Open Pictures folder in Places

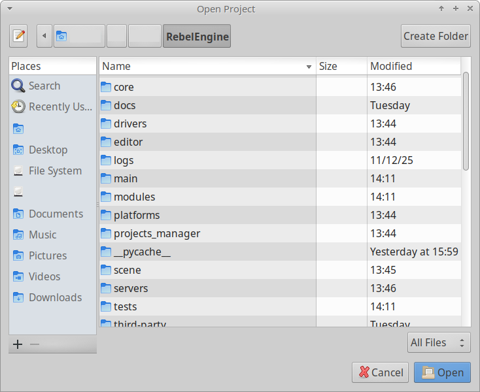pos(52,255)
